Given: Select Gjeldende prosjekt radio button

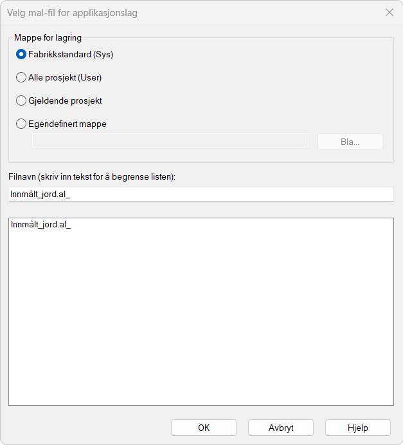Looking at the screenshot, I should [21, 101].
